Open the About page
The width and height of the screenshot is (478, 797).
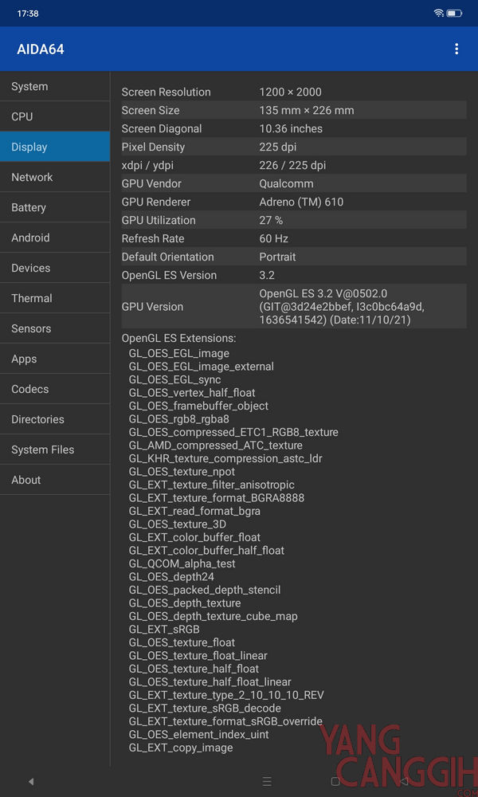(x=55, y=481)
